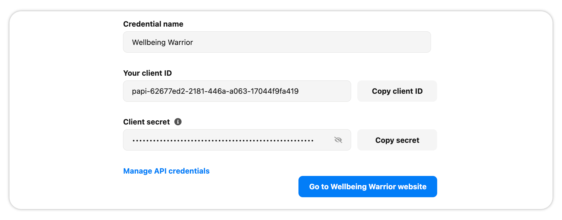Open the Manage API credentials link
Screen dimensions: 562x220
166,171
